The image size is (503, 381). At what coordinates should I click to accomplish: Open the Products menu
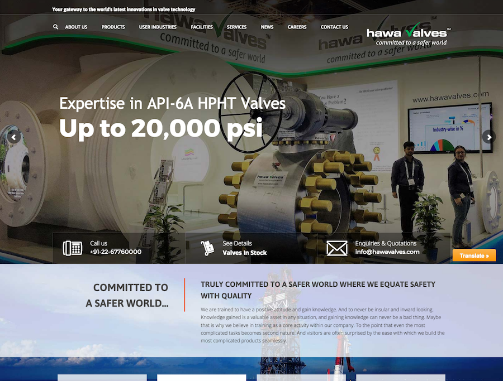coord(113,27)
